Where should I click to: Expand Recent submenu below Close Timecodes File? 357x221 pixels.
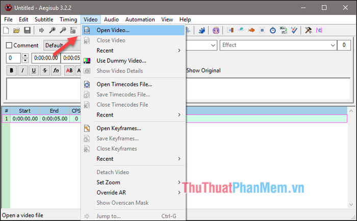coord(133,115)
